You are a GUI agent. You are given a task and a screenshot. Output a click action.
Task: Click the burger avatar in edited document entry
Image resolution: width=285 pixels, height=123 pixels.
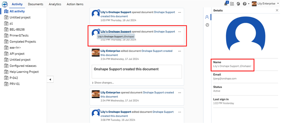point(96,53)
